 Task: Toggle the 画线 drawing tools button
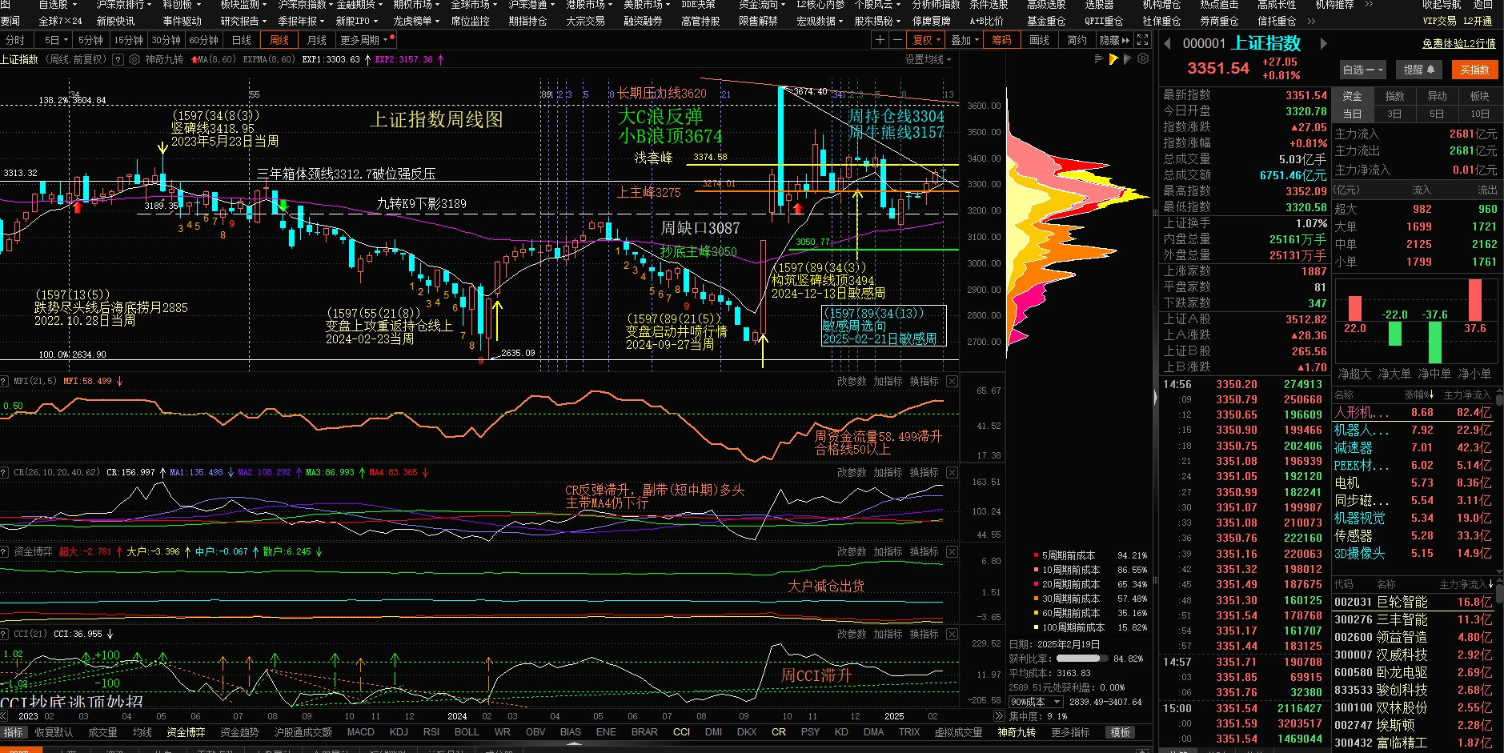[1039, 40]
